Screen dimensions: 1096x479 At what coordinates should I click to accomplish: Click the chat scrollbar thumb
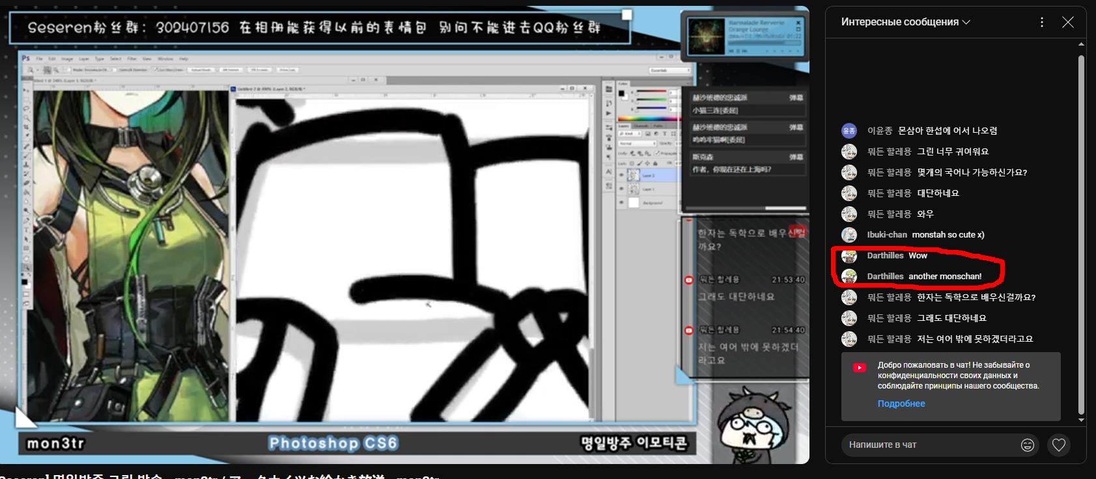click(1082, 234)
